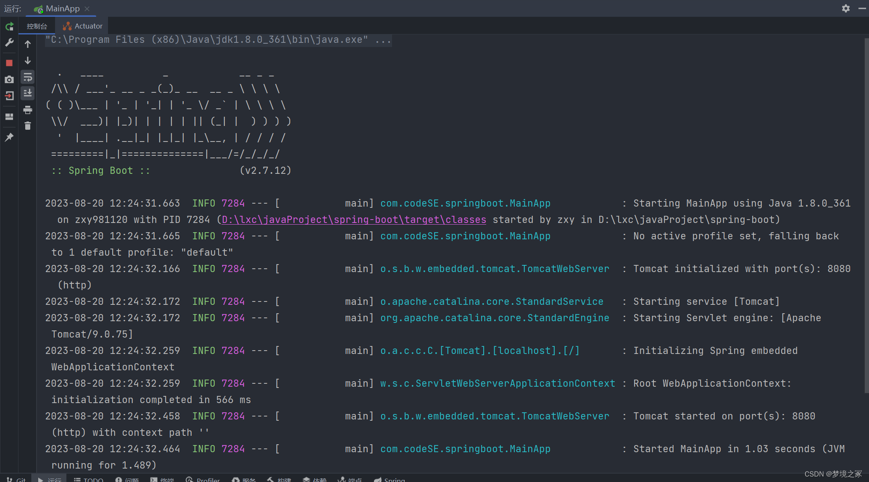The width and height of the screenshot is (869, 482).
Task: Rerun the MainApp application
Action: [x=9, y=26]
